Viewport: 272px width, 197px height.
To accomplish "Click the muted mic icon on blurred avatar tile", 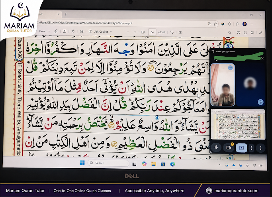I will 260,102.
